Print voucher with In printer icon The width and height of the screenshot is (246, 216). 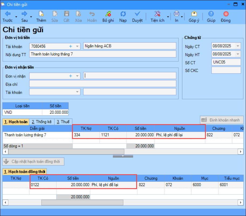click(176, 14)
